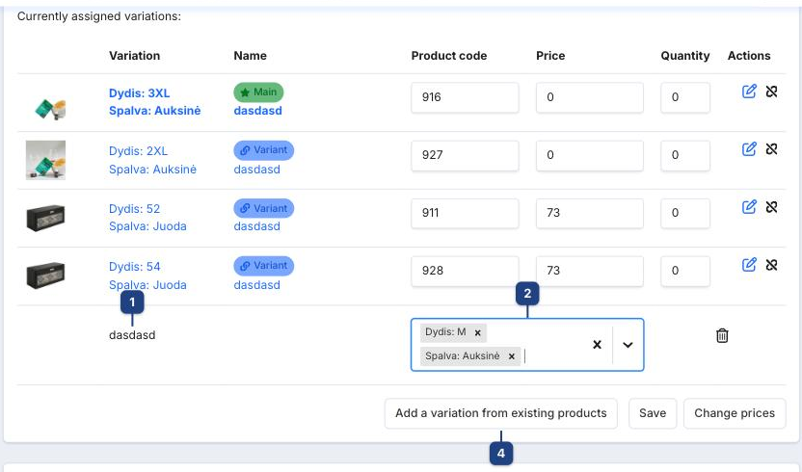This screenshot has width=802, height=472.
Task: Click the Name column header
Action: tap(250, 56)
